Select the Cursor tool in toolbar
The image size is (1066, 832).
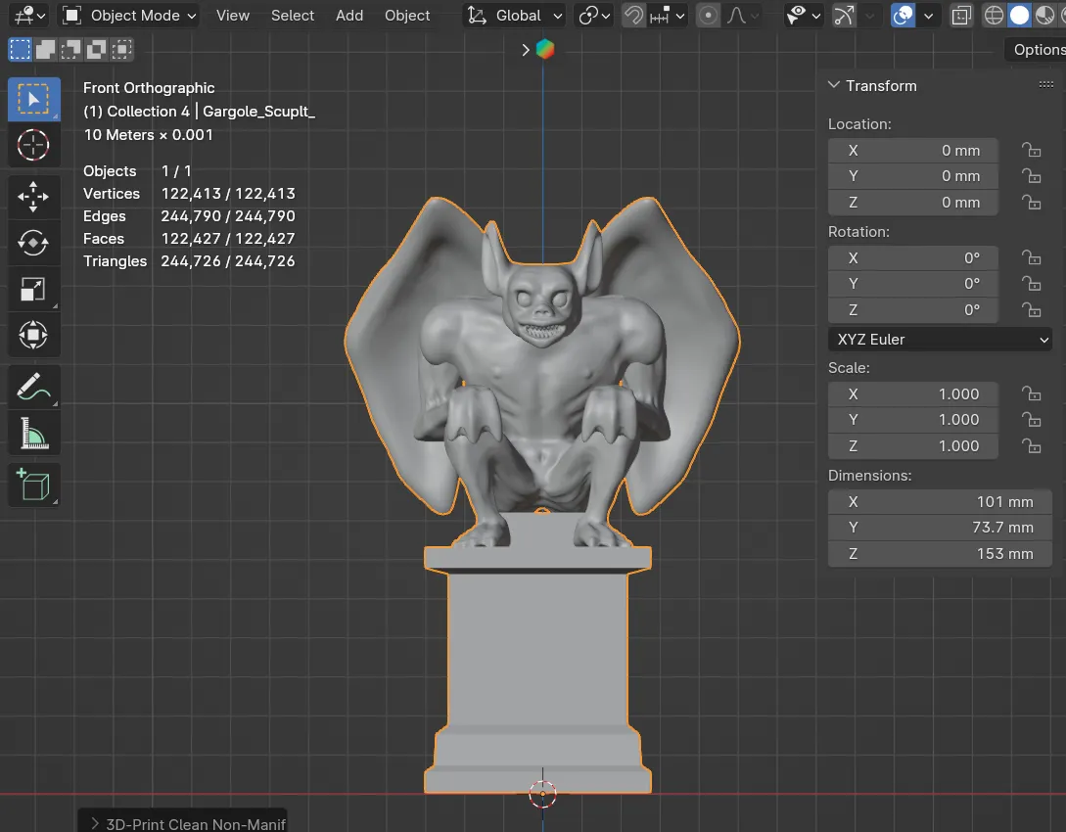(x=33, y=145)
